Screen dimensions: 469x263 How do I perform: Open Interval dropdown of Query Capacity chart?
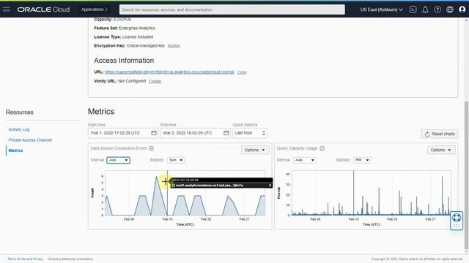tap(305, 160)
